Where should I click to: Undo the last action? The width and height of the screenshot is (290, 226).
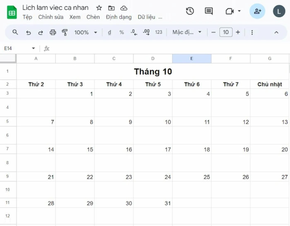click(28, 33)
